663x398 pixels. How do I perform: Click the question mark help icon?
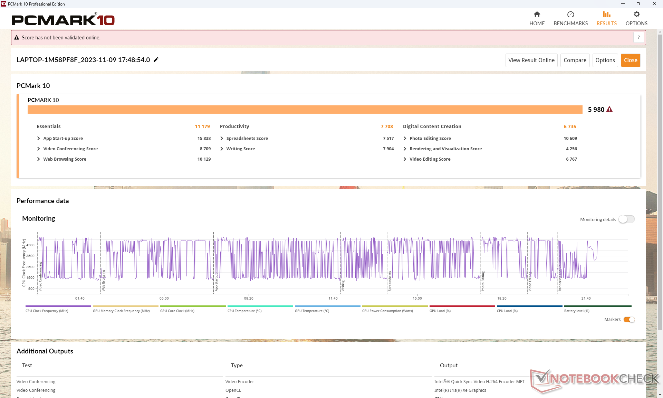point(638,37)
